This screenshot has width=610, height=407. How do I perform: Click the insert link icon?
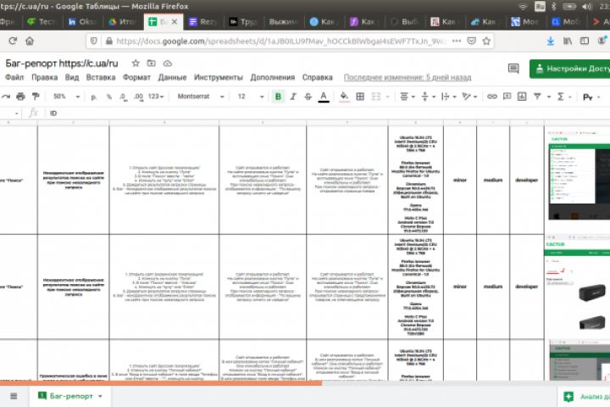[x=491, y=96]
